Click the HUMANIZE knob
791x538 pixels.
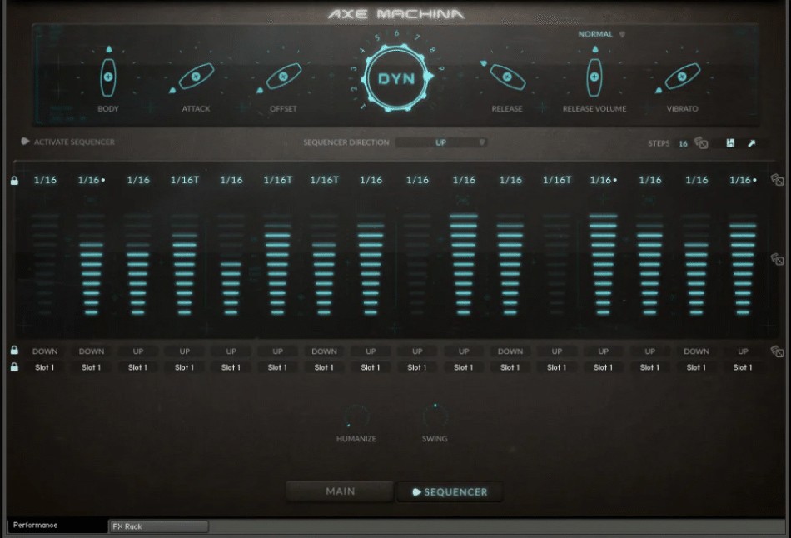pyautogui.click(x=356, y=417)
